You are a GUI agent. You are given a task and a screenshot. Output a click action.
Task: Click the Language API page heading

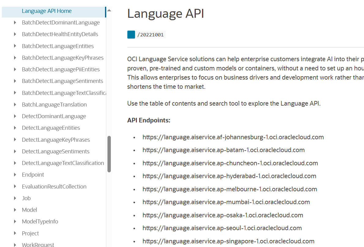pos(166,13)
